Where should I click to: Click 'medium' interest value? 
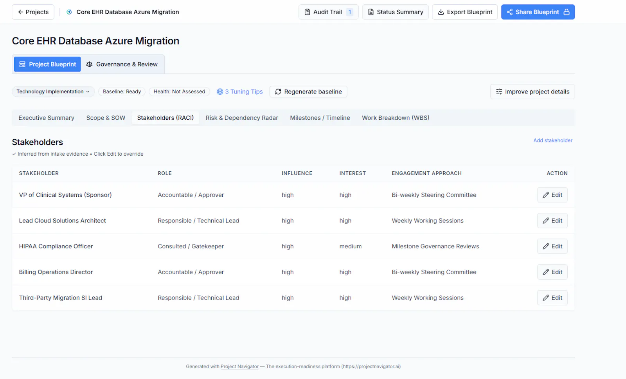(x=351, y=246)
